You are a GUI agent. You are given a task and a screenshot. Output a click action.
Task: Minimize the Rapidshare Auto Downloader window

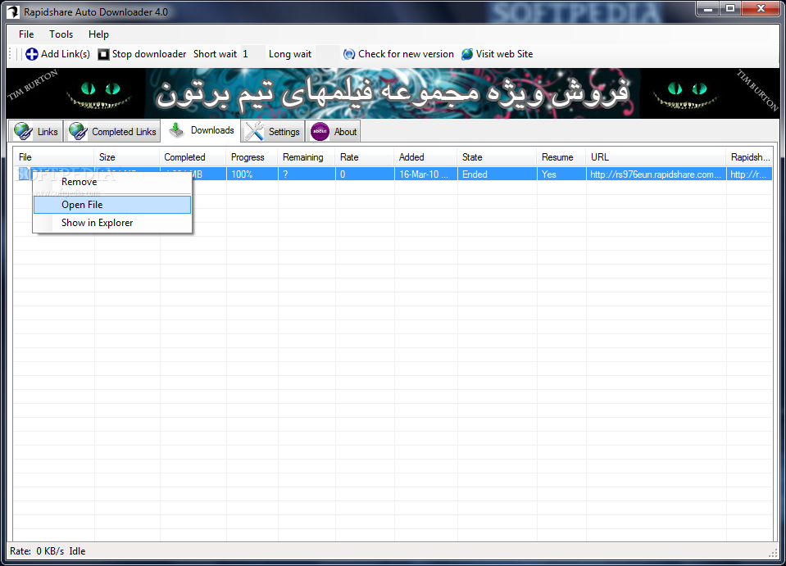pyautogui.click(x=708, y=8)
